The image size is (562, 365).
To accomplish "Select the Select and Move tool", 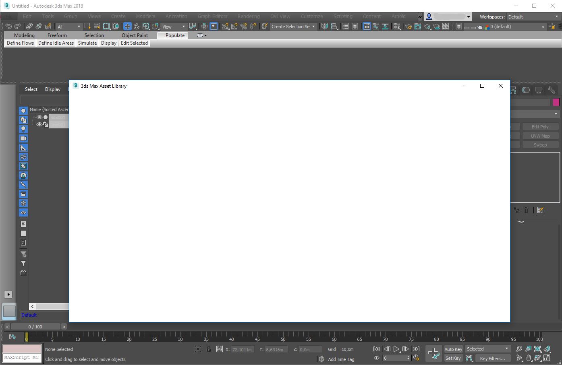I will (x=127, y=26).
